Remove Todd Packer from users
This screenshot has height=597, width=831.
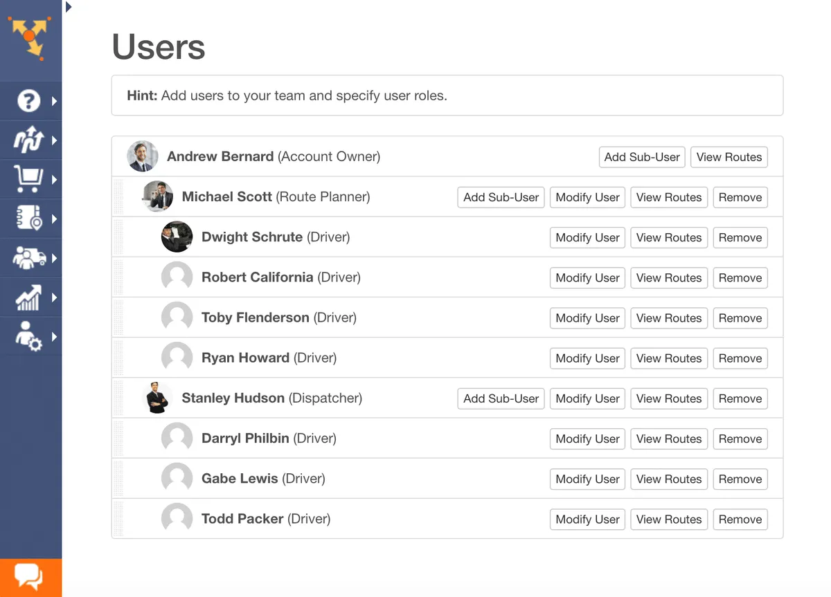(740, 520)
